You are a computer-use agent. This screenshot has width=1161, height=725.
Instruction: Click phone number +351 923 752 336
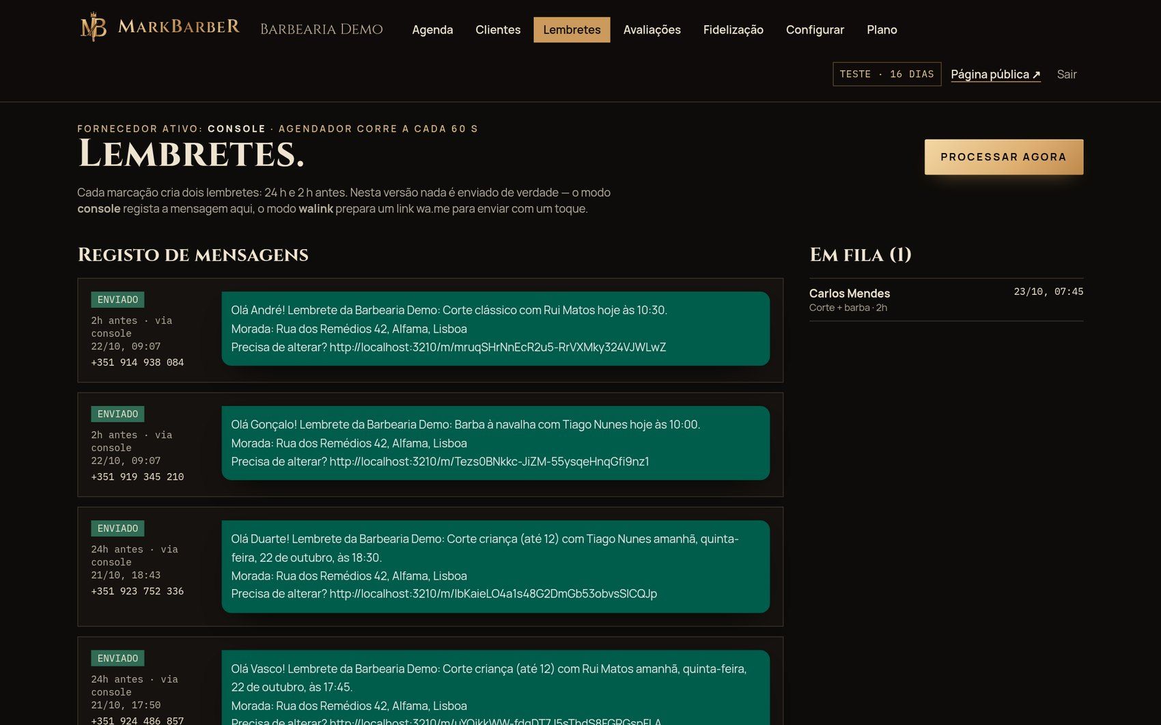[137, 591]
